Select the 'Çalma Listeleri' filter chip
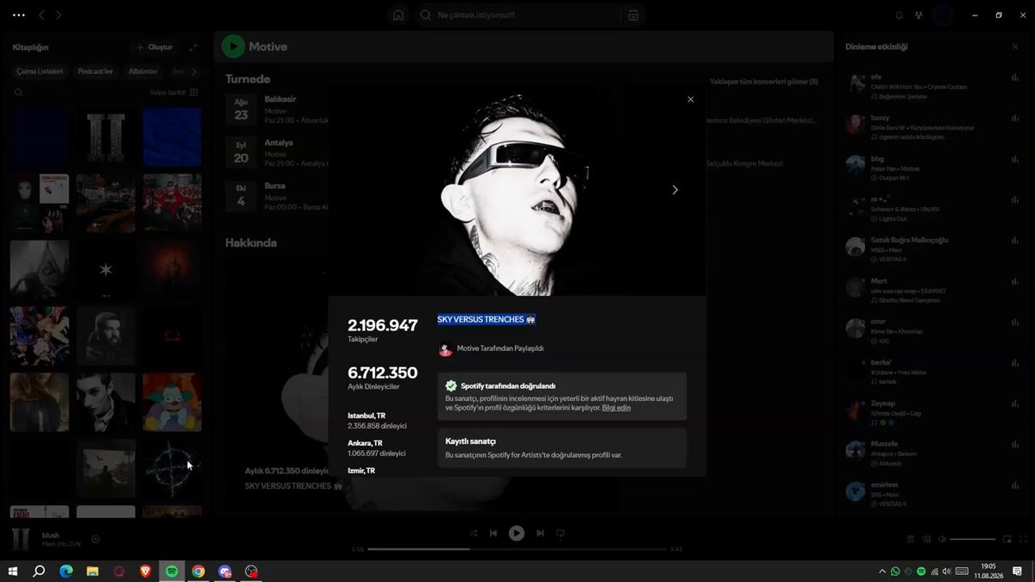This screenshot has width=1035, height=582. pos(40,72)
